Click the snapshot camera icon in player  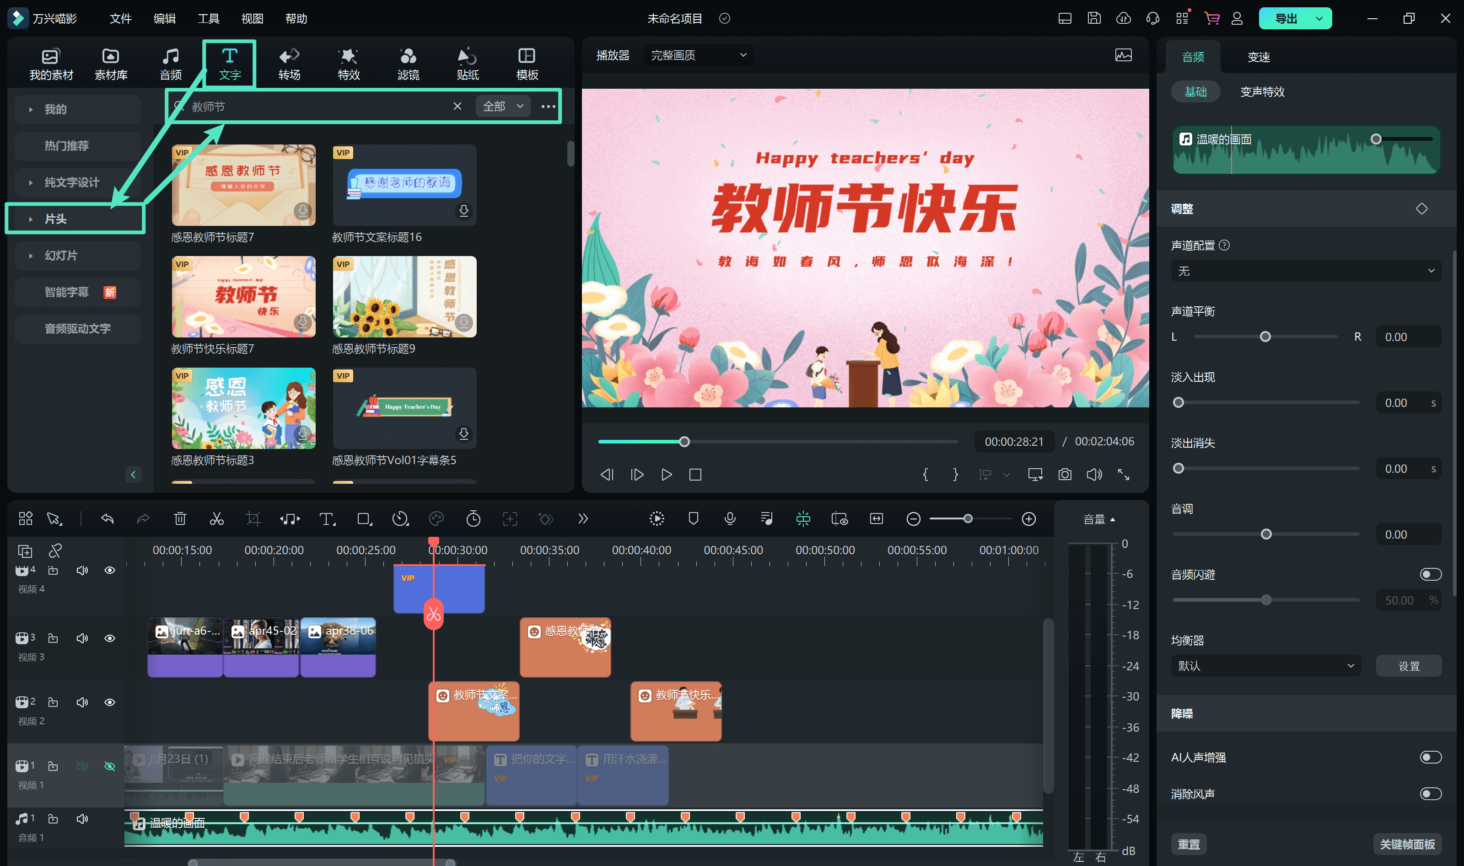(x=1065, y=475)
